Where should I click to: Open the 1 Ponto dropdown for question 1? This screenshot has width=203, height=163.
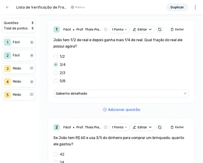[119, 29]
